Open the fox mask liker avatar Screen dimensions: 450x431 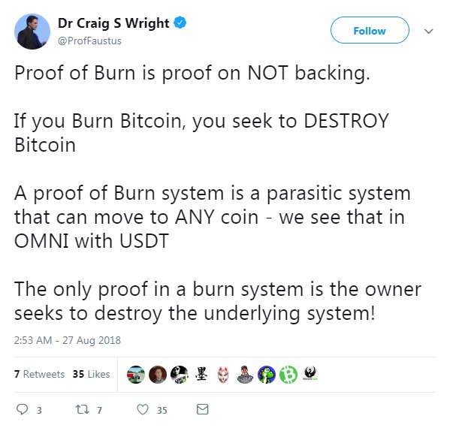[x=223, y=375]
